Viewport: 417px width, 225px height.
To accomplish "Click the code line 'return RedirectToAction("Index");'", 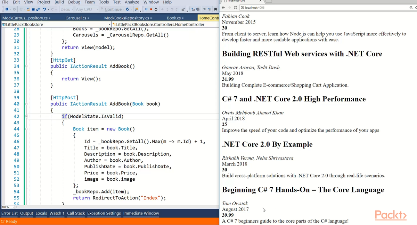I will [x=119, y=198].
